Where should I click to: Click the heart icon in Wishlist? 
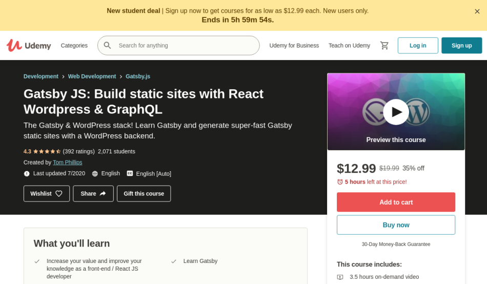(x=59, y=194)
